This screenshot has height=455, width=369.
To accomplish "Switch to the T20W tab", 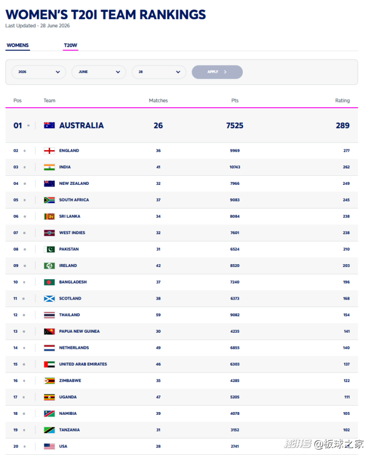I will point(71,45).
